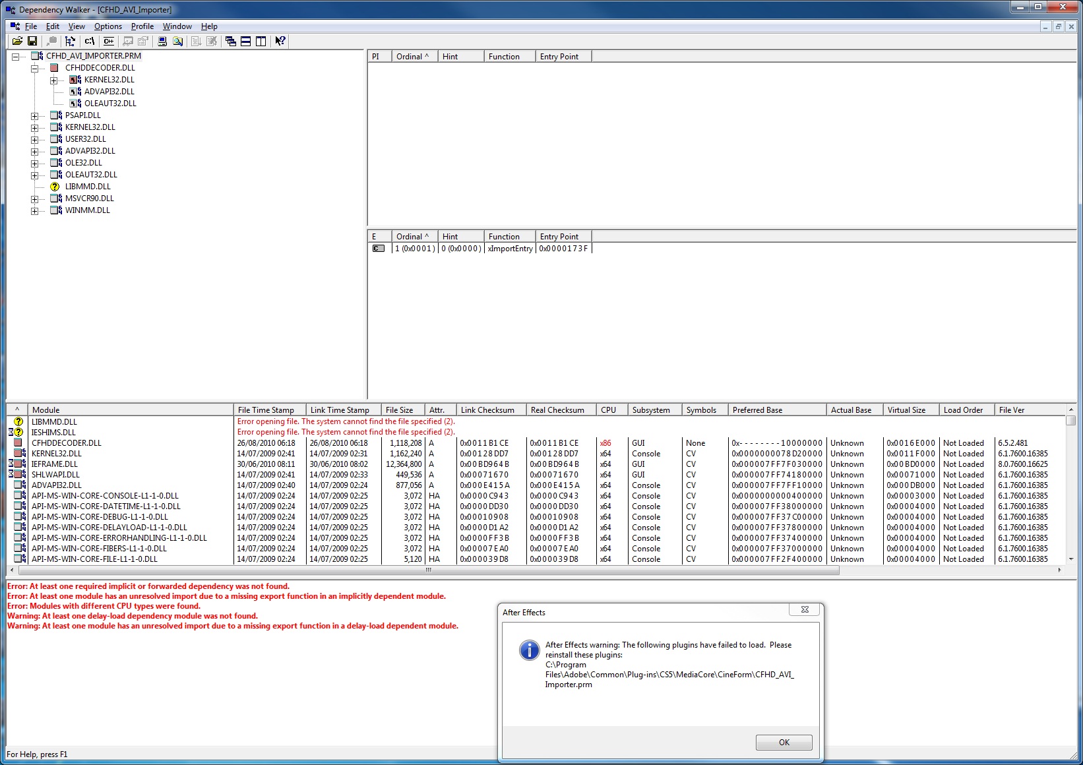Toggle the Undecorate C++ Functions button
This screenshot has height=765, width=1083.
coord(109,41)
